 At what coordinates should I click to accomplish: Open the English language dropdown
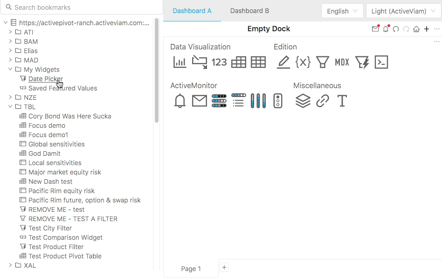342,11
